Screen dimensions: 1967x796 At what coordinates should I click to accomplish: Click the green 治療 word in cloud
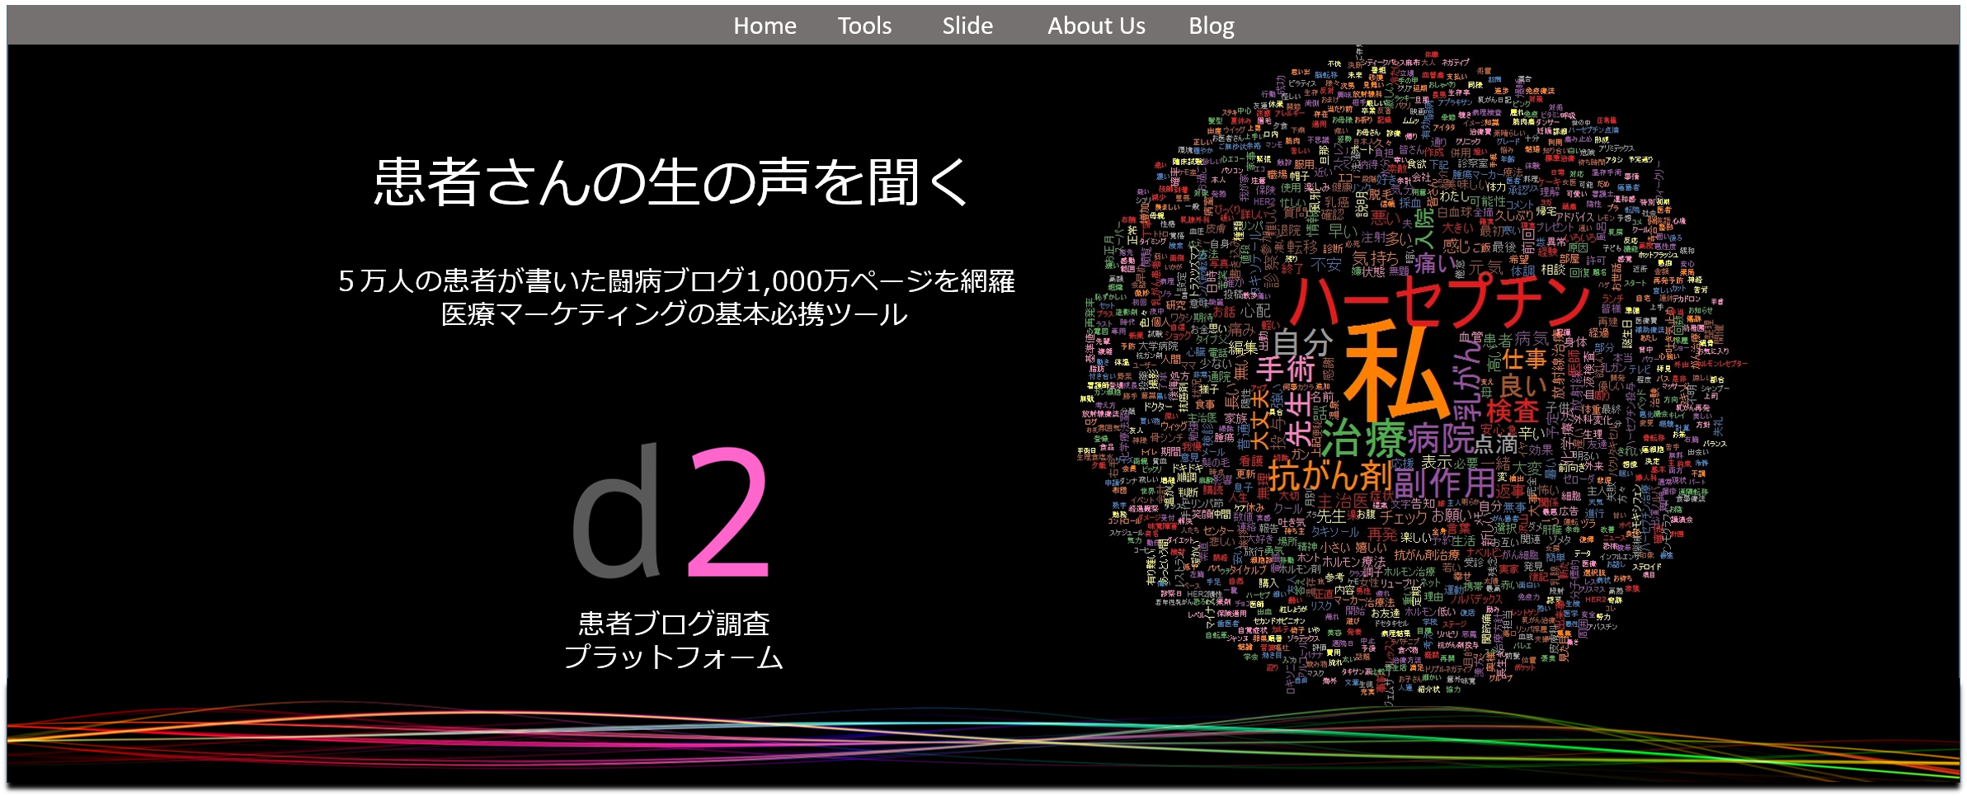point(1364,438)
